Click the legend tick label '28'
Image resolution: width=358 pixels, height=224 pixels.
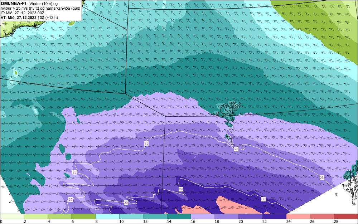(x=336, y=221)
